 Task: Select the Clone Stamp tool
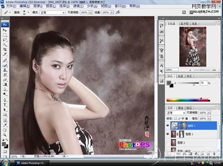pyautogui.click(x=5, y=70)
